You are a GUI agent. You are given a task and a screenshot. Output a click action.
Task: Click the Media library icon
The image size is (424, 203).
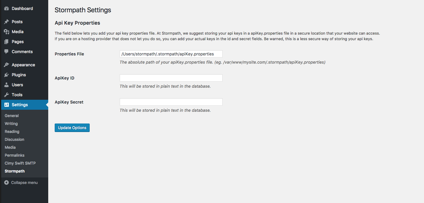tap(6, 32)
